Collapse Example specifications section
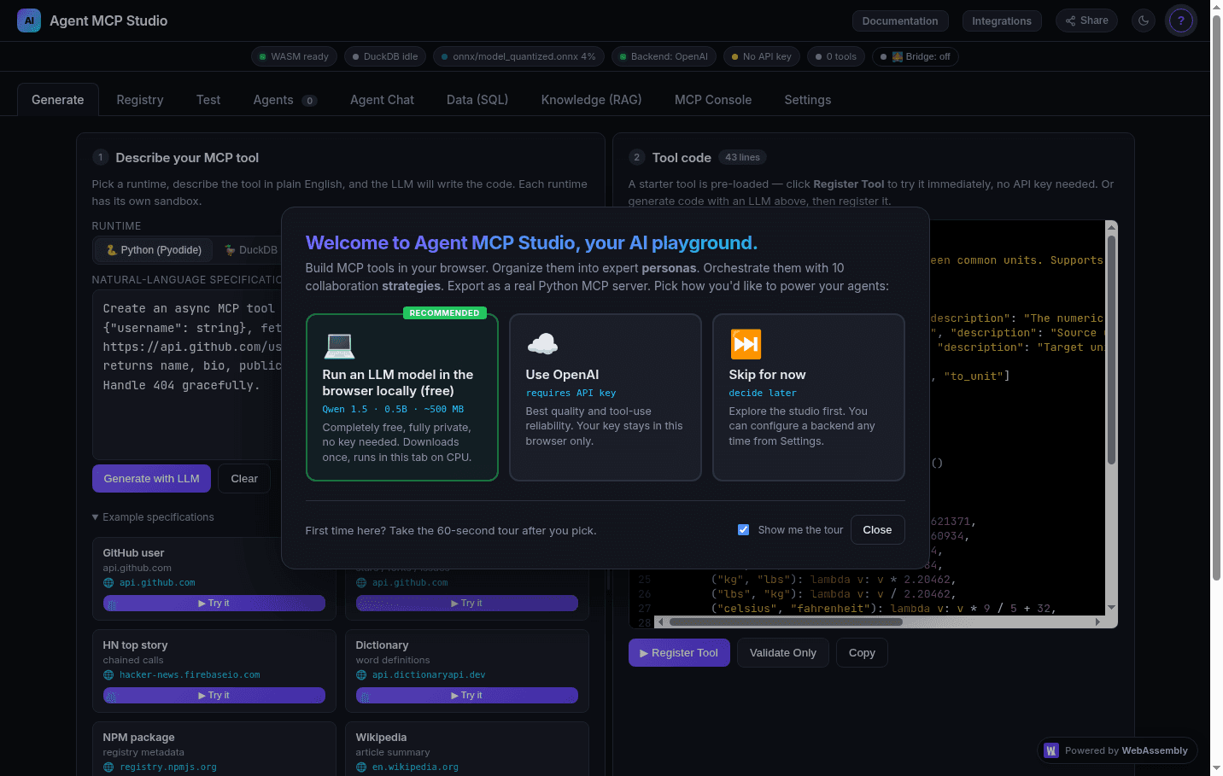This screenshot has height=776, width=1223. click(153, 517)
